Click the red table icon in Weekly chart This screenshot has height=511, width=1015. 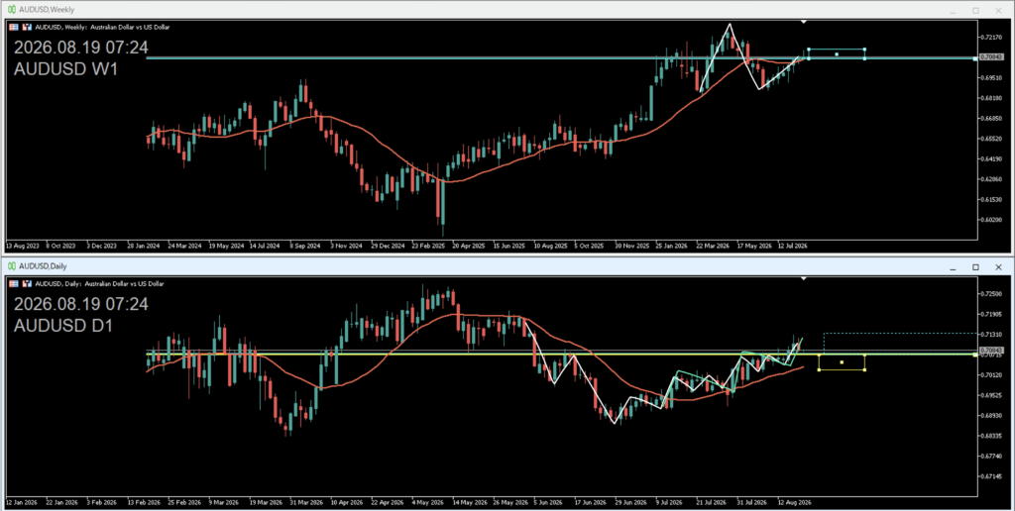(14, 27)
